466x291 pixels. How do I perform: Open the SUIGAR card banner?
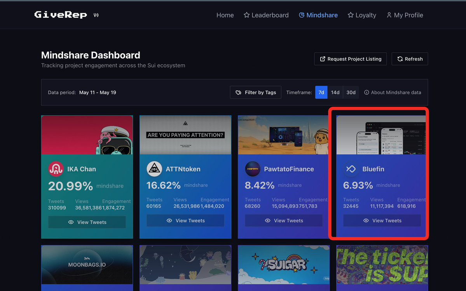tap(283, 265)
